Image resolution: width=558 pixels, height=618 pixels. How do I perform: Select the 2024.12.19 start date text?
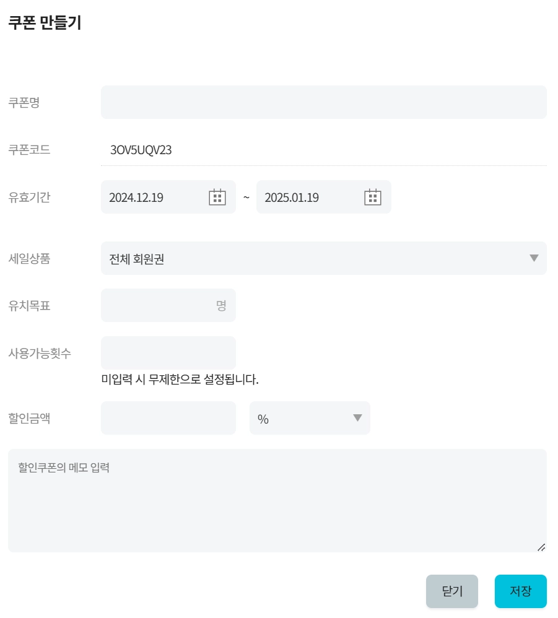(x=136, y=198)
